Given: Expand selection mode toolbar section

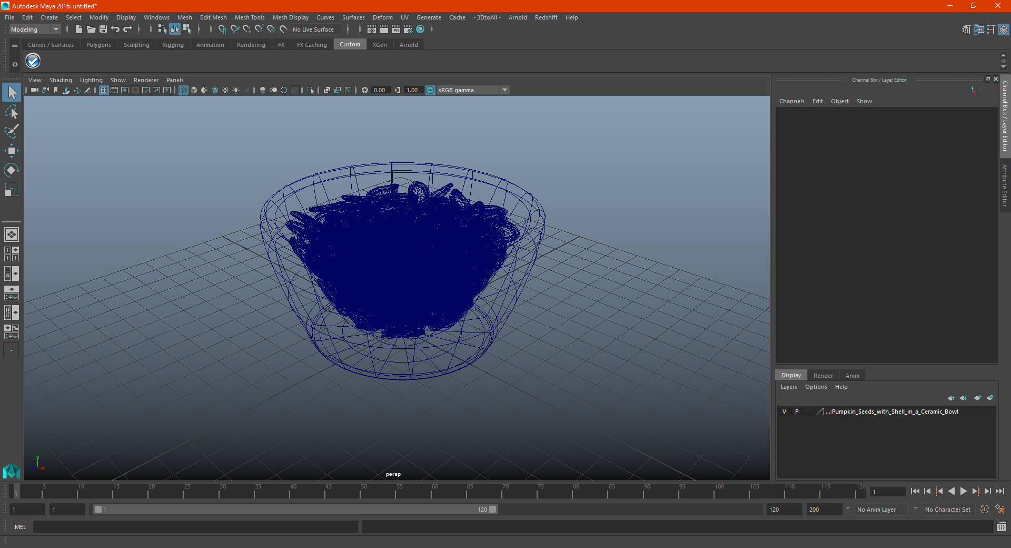Looking at the screenshot, I should (x=199, y=30).
